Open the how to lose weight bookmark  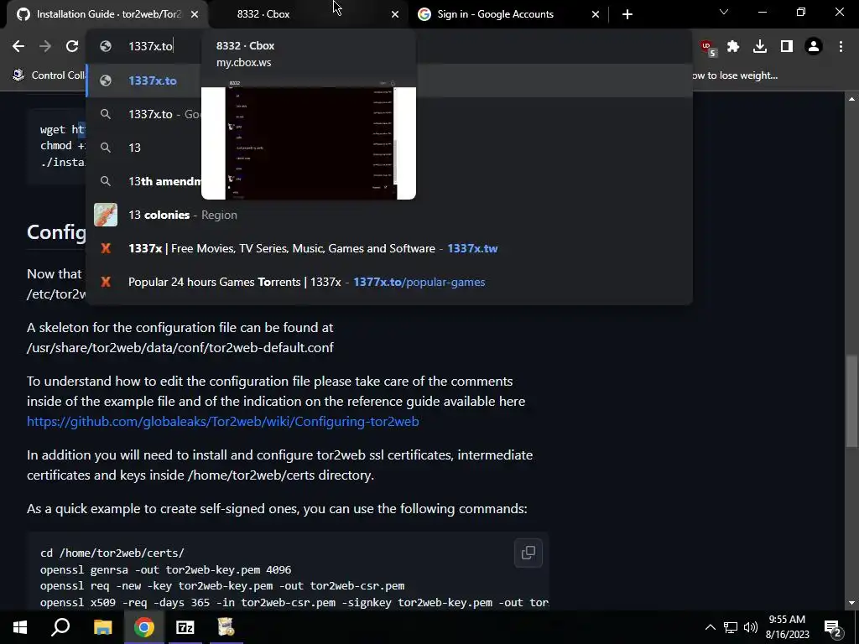pyautogui.click(x=734, y=75)
